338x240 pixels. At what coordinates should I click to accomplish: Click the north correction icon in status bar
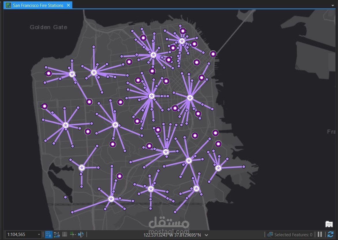[81, 235]
